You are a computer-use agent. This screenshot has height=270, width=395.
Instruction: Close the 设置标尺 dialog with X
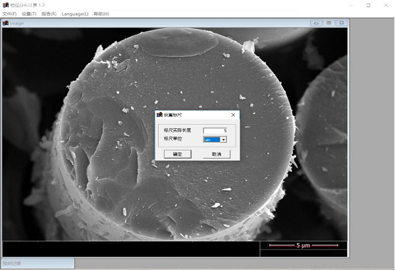233,115
